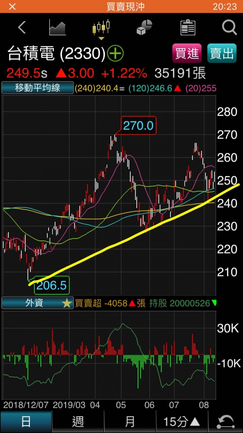This screenshot has width=243, height=433.
Task: Open the news clipboard icon
Action: click(188, 27)
